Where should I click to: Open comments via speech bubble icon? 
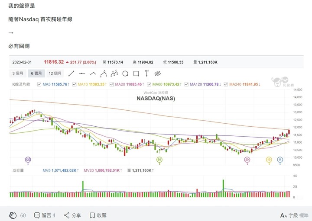(37, 215)
